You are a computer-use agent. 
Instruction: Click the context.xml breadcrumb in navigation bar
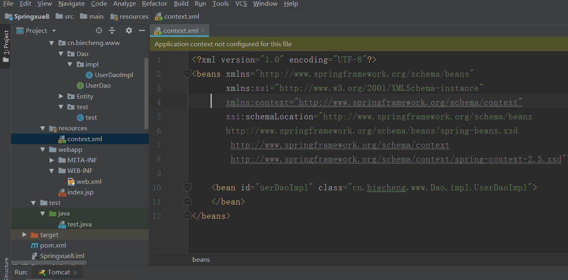(178, 16)
